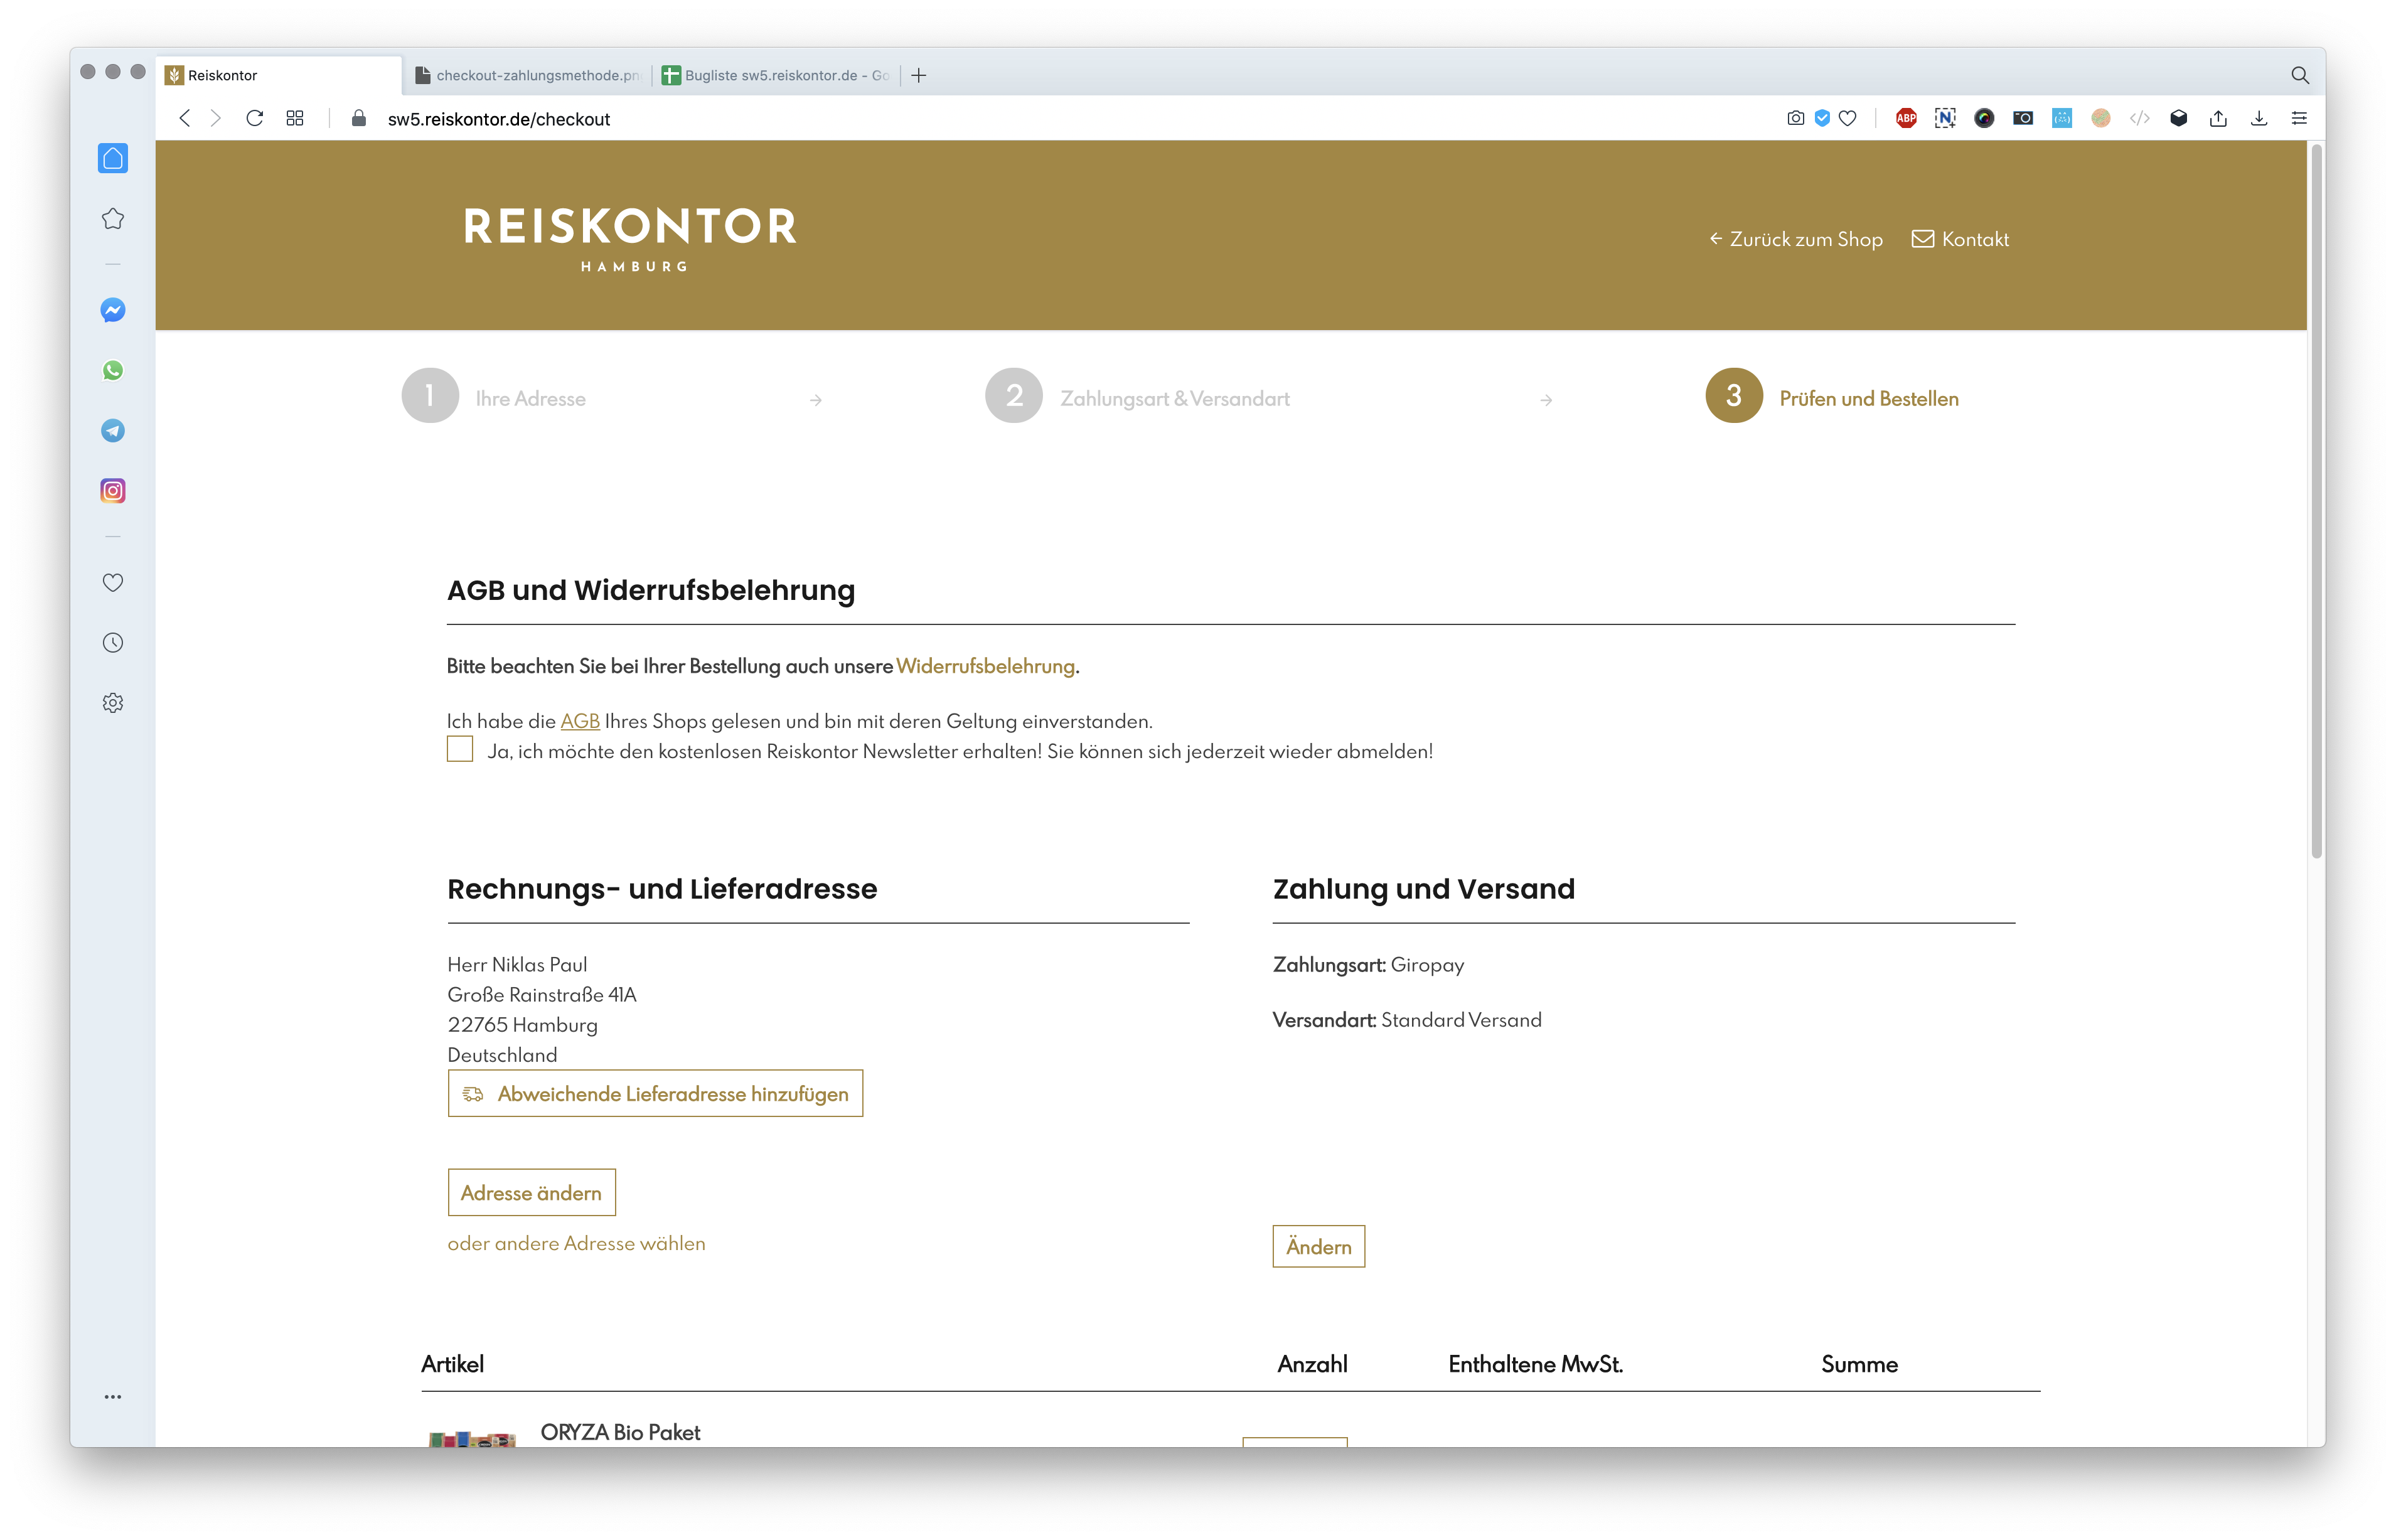
Task: Click Ändern for payment and shipping
Action: click(x=1318, y=1247)
